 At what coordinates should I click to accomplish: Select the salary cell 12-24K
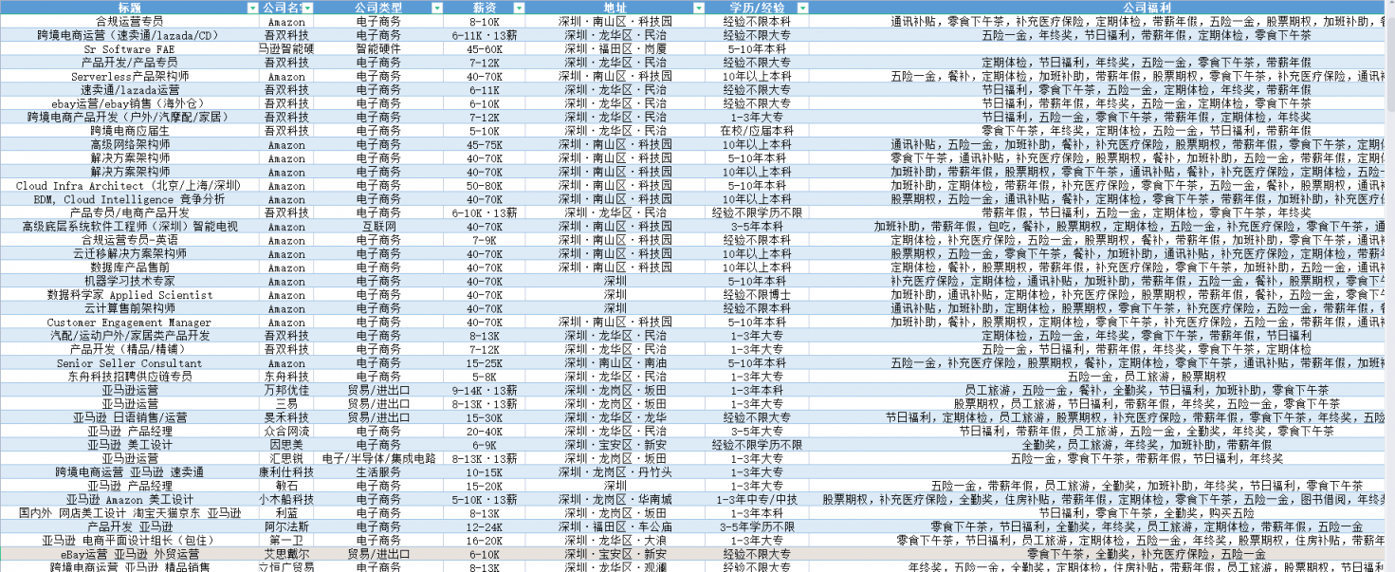485,527
